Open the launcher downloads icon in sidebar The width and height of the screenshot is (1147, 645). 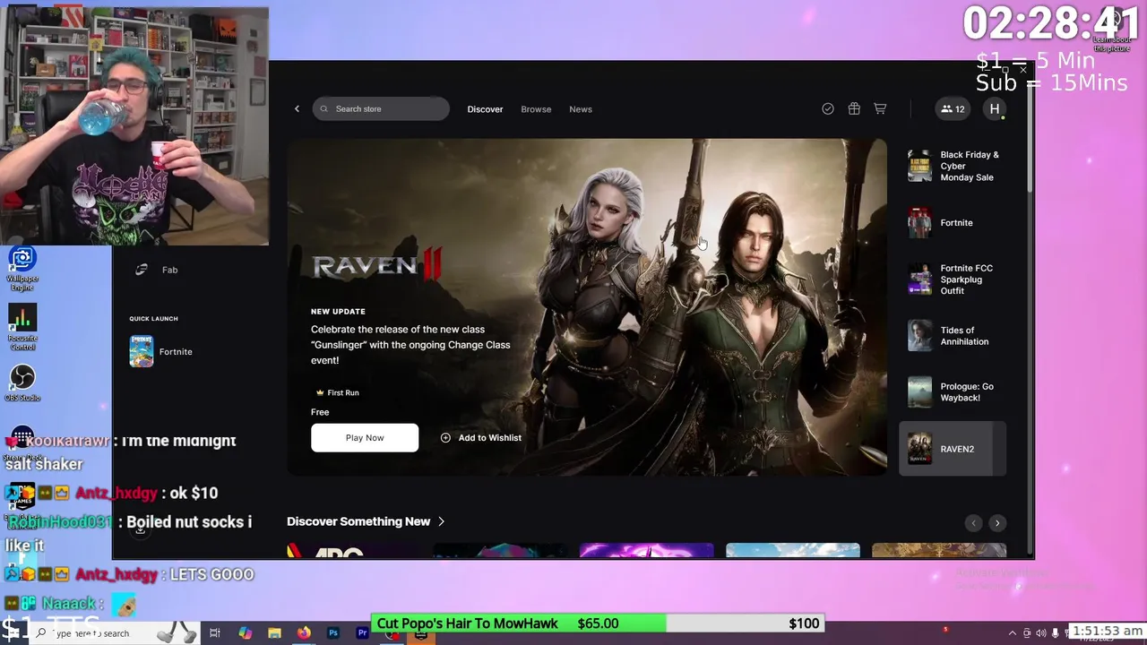[x=140, y=529]
